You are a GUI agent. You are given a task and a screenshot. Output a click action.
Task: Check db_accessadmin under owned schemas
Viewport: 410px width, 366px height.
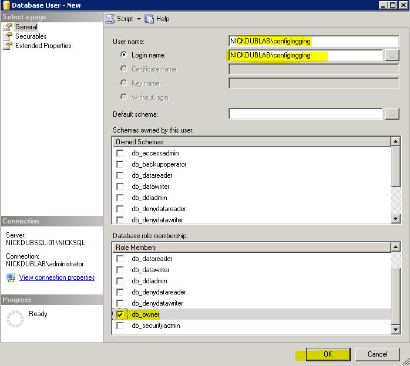pyautogui.click(x=120, y=153)
